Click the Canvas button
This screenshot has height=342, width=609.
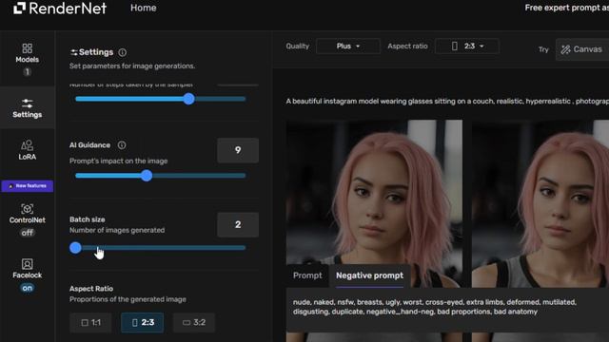coord(581,49)
